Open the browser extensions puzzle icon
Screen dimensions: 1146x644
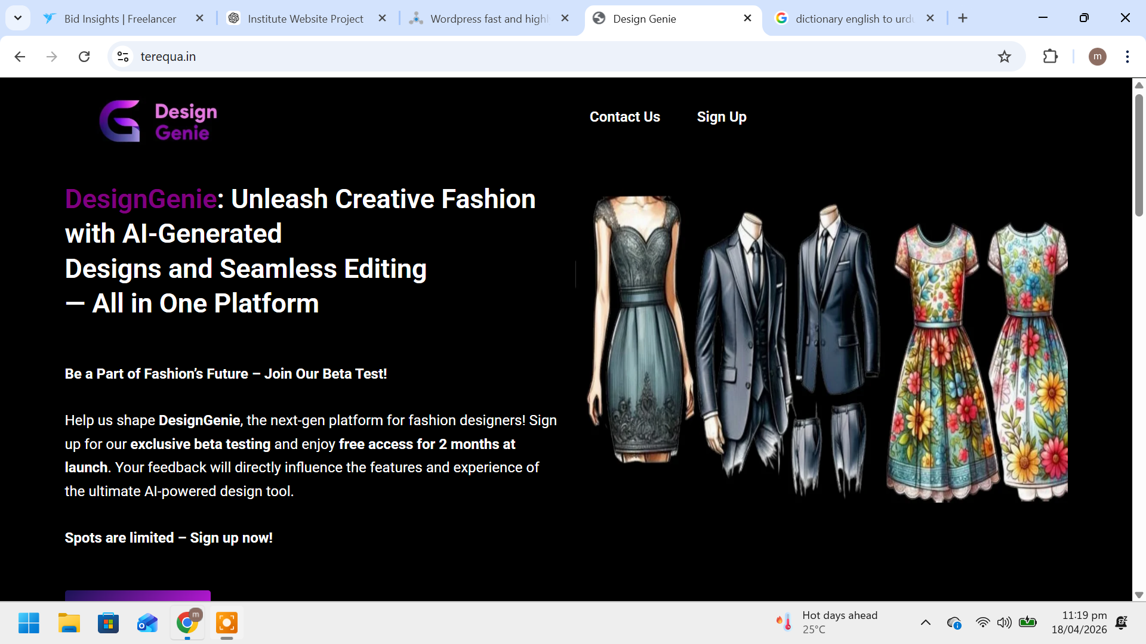click(x=1050, y=57)
